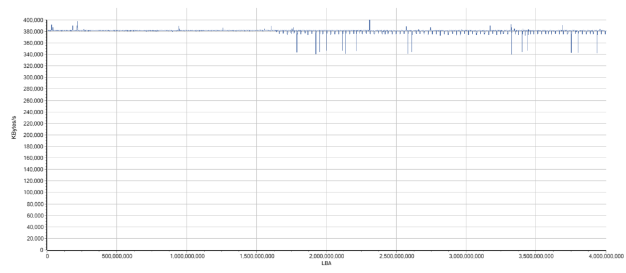This screenshot has width=626, height=273.
Task: Click the 120,000 y-axis label
Action: pos(34,181)
